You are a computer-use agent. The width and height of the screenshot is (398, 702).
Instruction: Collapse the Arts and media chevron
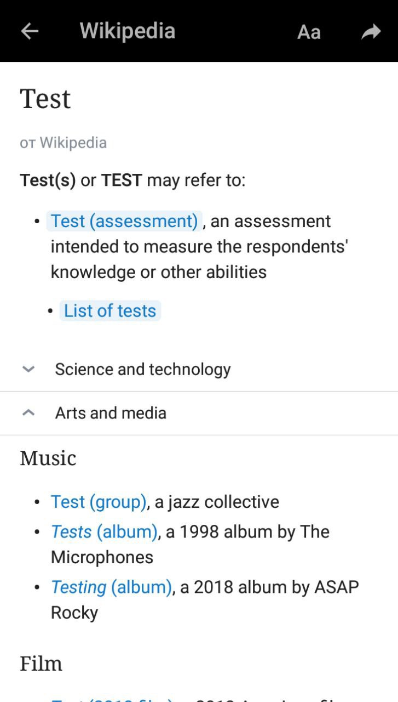(x=28, y=413)
